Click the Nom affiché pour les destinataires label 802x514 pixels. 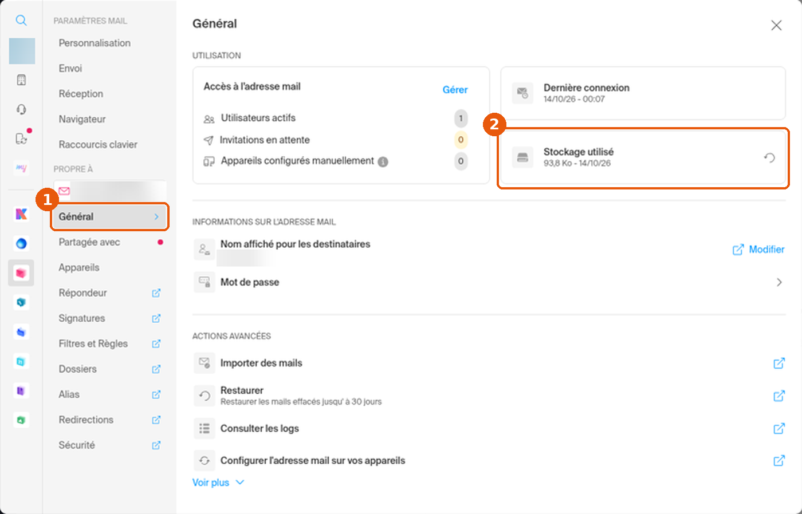tap(295, 244)
